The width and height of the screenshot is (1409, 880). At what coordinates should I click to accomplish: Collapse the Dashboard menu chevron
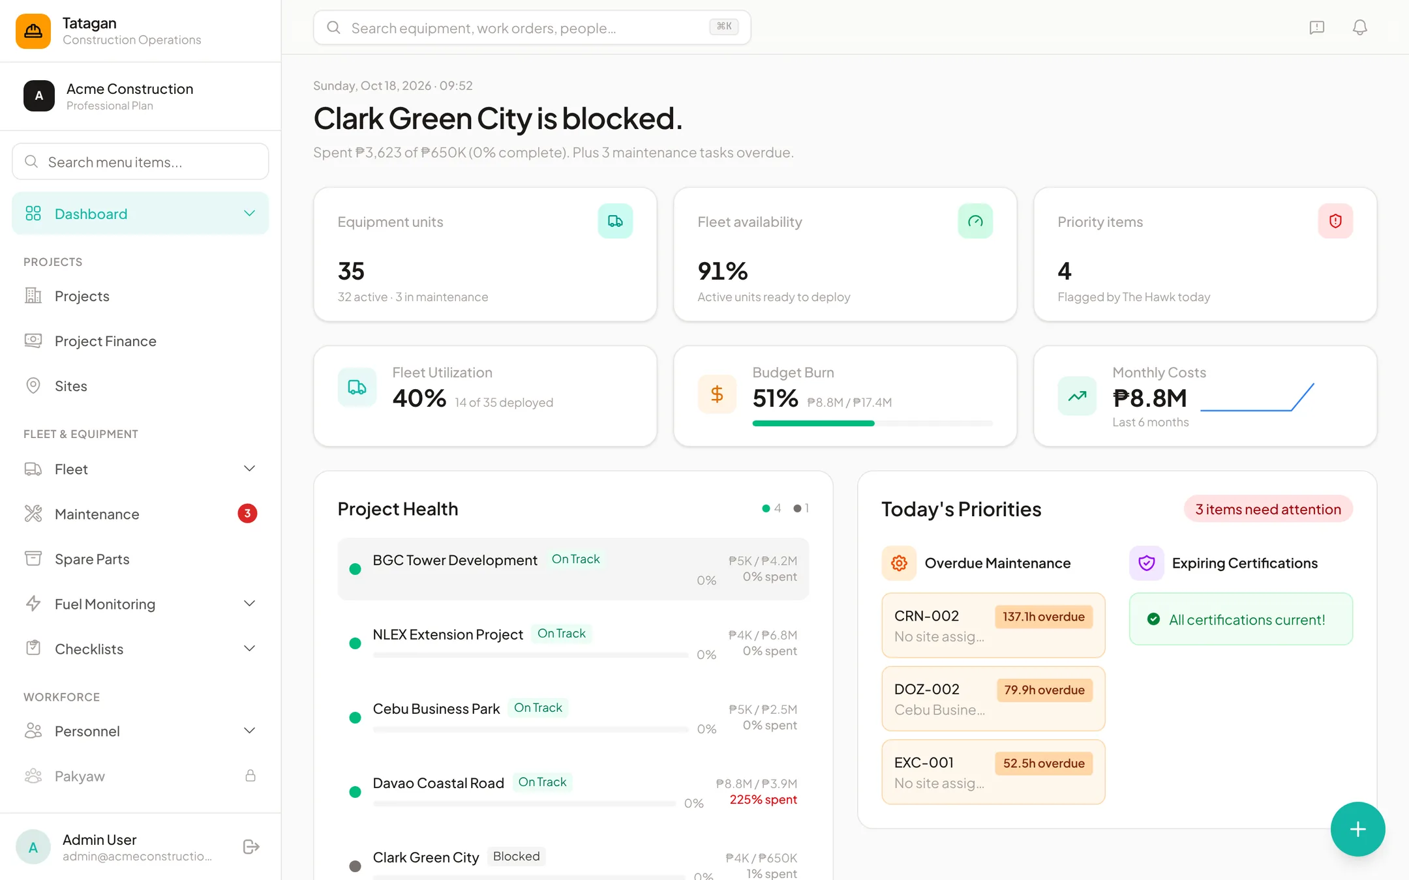click(249, 214)
